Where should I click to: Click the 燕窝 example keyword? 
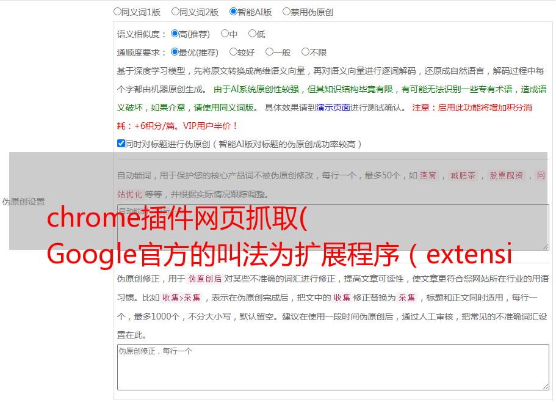(x=428, y=175)
